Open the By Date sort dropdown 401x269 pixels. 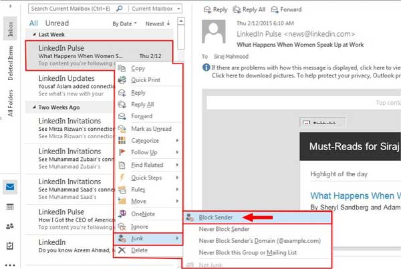tap(124, 24)
